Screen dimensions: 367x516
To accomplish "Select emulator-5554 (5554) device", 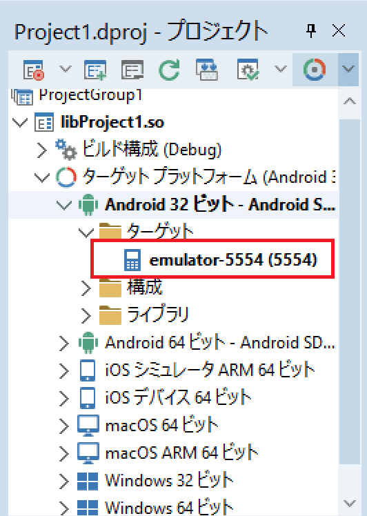I will pyautogui.click(x=233, y=260).
